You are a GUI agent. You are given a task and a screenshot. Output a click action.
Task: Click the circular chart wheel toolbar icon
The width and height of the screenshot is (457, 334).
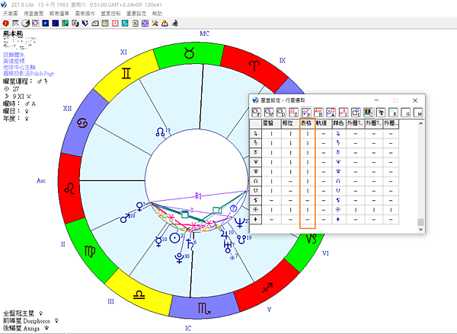36,24
